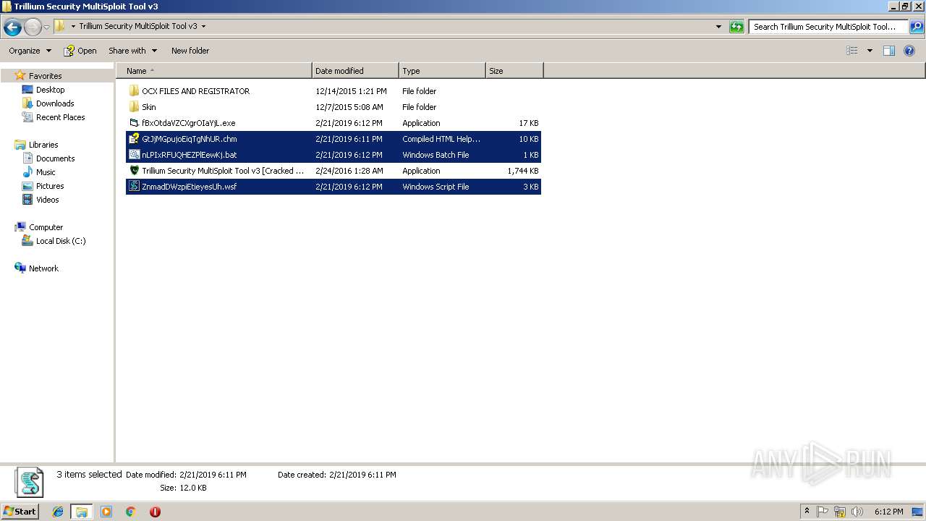The image size is (926, 521).
Task: Open Internet Explorer from taskbar
Action: pyautogui.click(x=58, y=512)
